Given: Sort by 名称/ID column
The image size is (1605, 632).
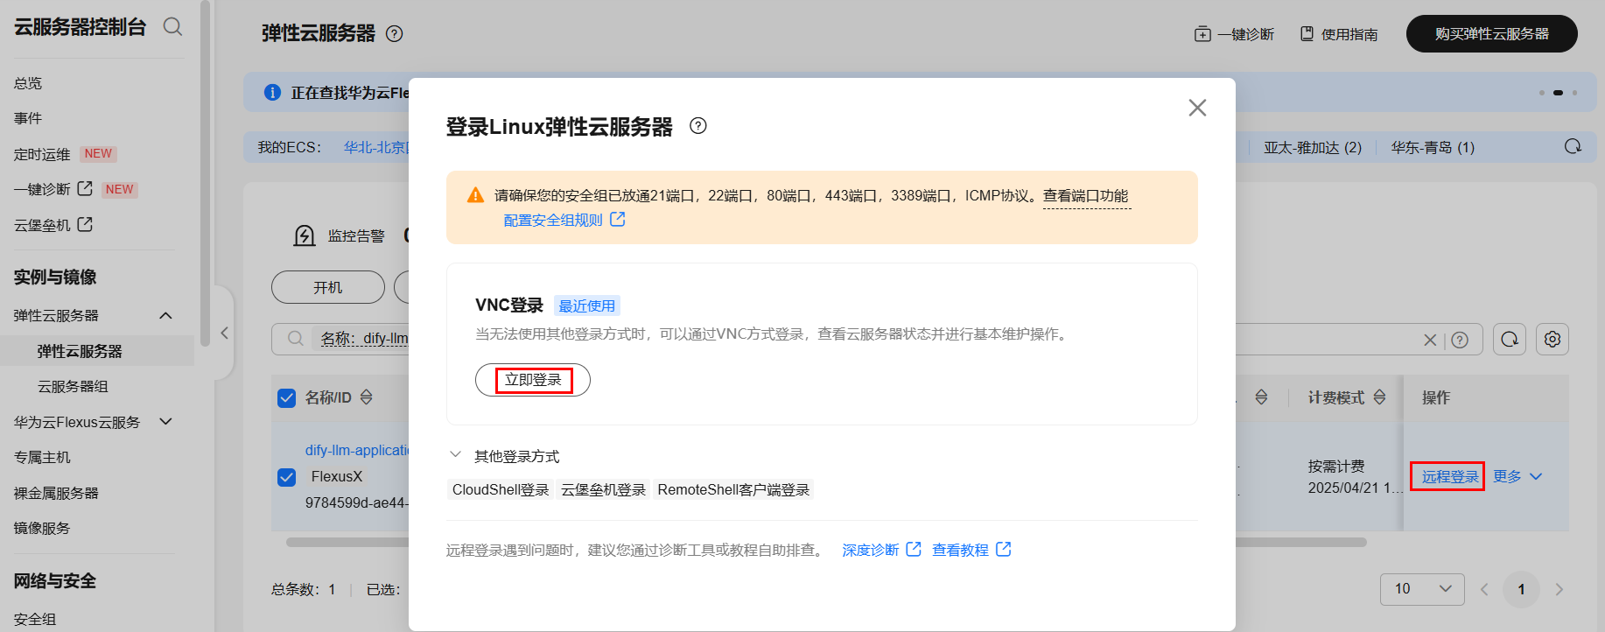Looking at the screenshot, I should pos(367,397).
